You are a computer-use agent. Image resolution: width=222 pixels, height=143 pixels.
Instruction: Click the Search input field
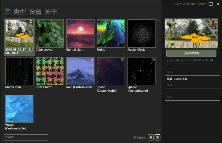coord(26,137)
